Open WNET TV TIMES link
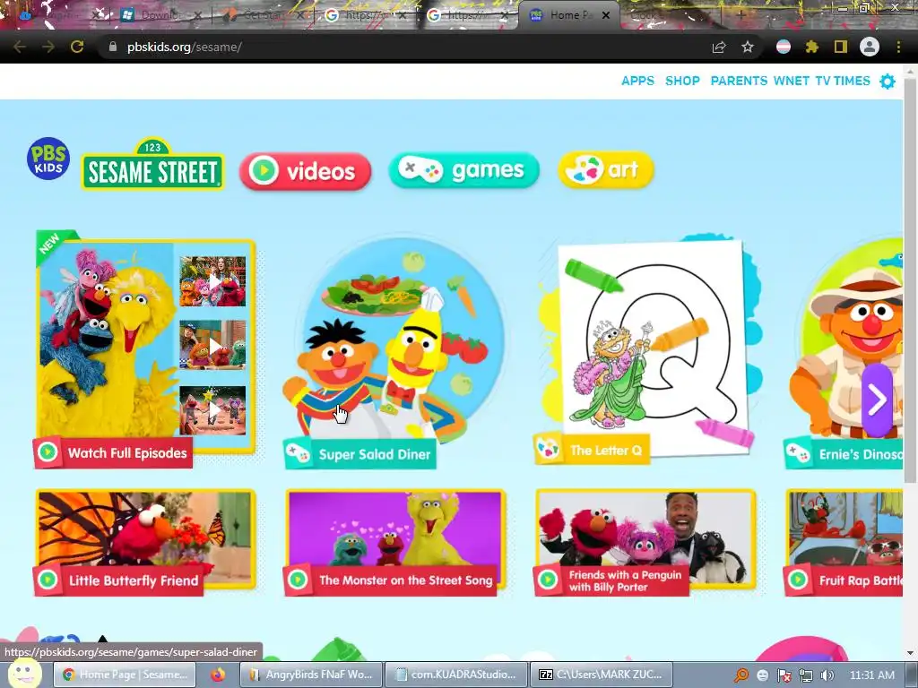The width and height of the screenshot is (918, 688). 822,81
